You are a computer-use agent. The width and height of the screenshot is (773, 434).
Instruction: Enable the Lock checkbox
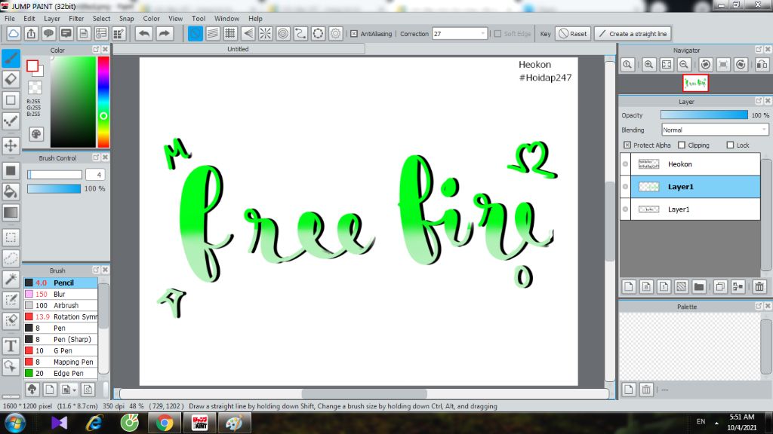point(730,145)
